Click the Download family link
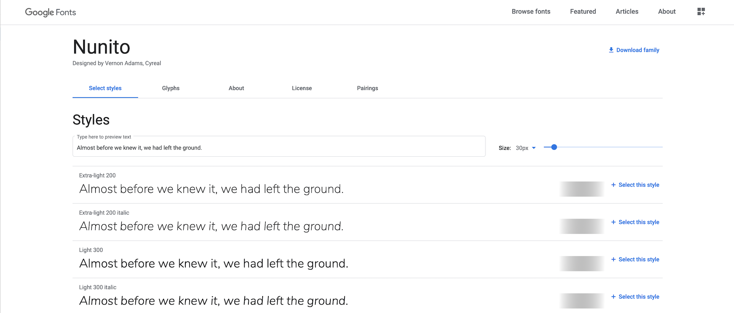Screen dimensions: 734x313 (x=638, y=50)
